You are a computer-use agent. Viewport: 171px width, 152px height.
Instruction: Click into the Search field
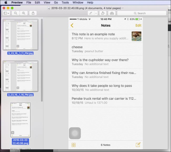point(142,13)
